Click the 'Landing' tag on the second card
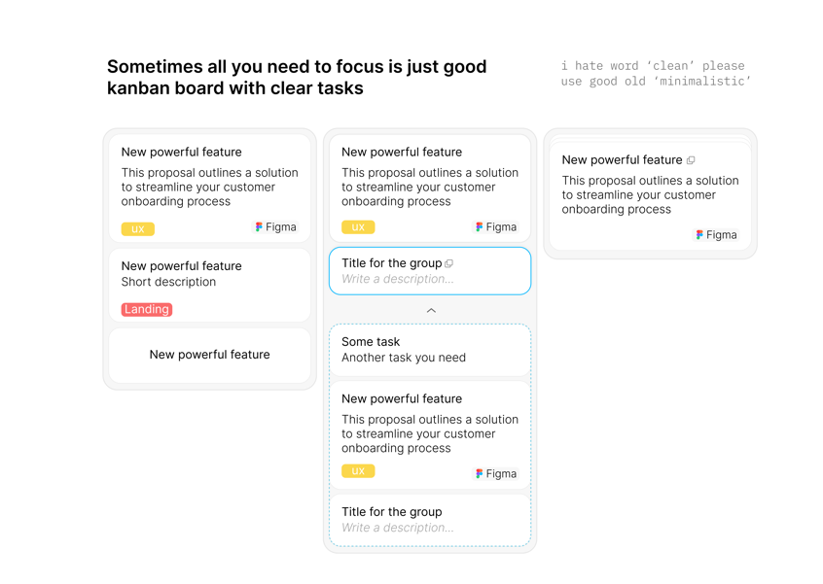Screen dimensions: 823x584 (x=147, y=309)
